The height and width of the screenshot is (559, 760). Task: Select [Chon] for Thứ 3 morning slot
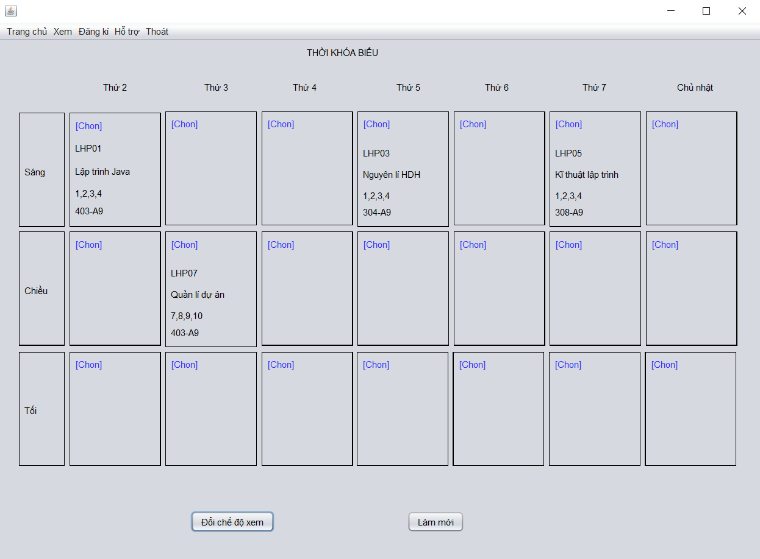(x=184, y=124)
